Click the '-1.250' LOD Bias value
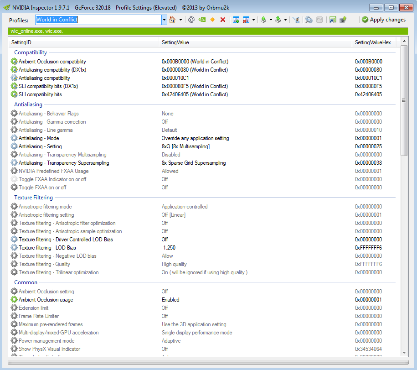 click(168, 248)
